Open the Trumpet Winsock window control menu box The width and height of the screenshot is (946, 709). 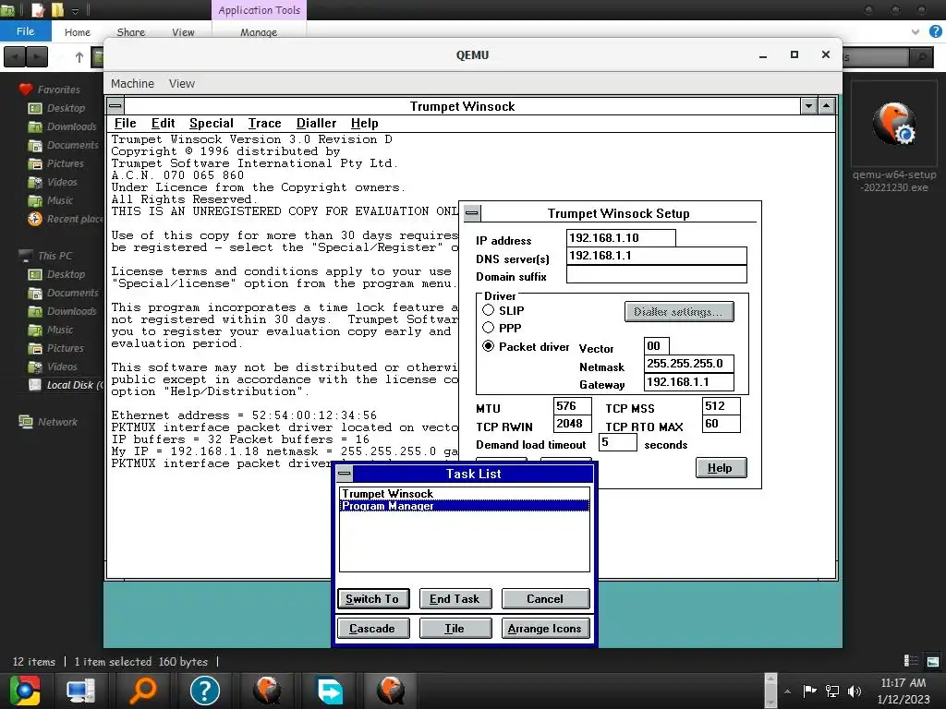115,106
